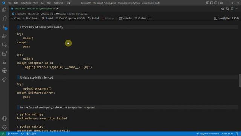The image size is (241, 136).
Task: Click Jupyter Server: Local status item
Action: (207, 134)
